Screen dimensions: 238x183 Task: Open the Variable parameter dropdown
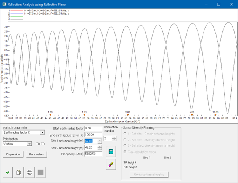coord(43,132)
